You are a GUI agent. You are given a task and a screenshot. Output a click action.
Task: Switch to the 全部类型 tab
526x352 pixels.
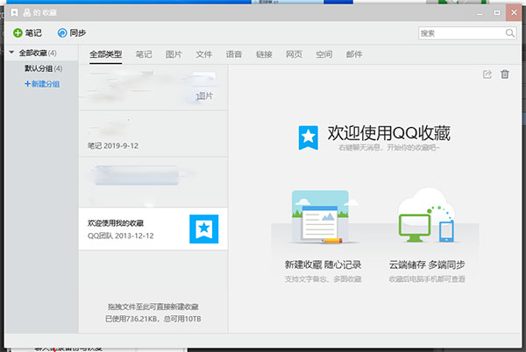[106, 54]
